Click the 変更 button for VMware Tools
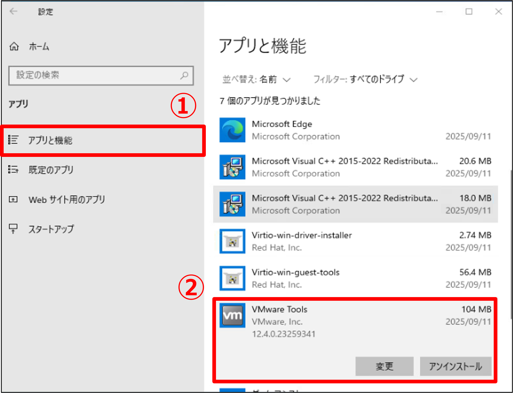The width and height of the screenshot is (513, 393). (x=384, y=366)
